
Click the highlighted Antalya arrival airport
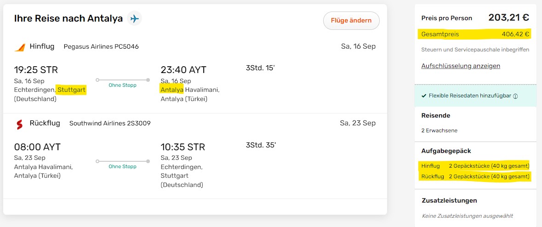(x=172, y=90)
